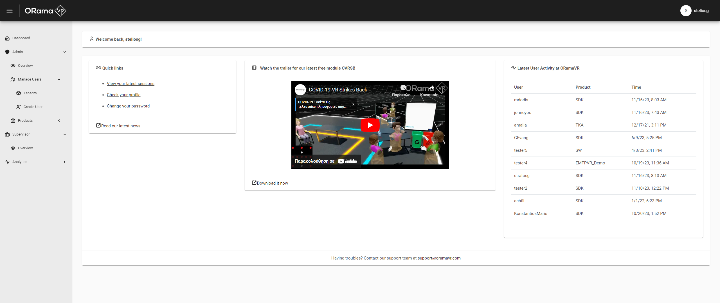Collapse the Supervisor section chevron
The width and height of the screenshot is (720, 303).
point(65,134)
